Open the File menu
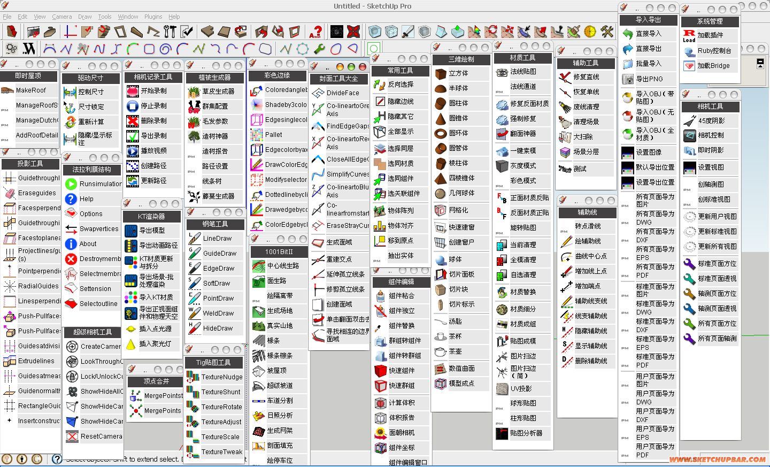This screenshot has width=770, height=467. coord(7,17)
